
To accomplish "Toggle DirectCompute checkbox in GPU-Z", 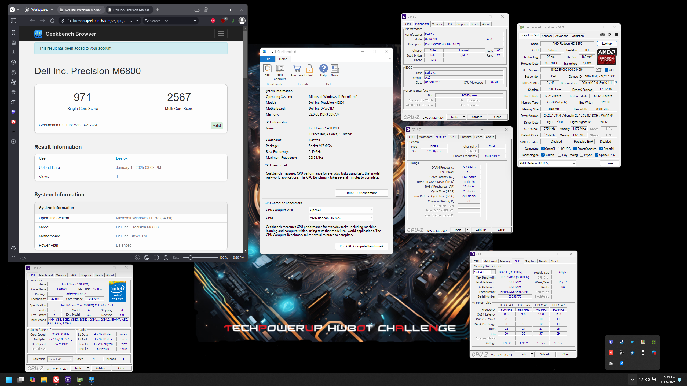I will (x=575, y=149).
